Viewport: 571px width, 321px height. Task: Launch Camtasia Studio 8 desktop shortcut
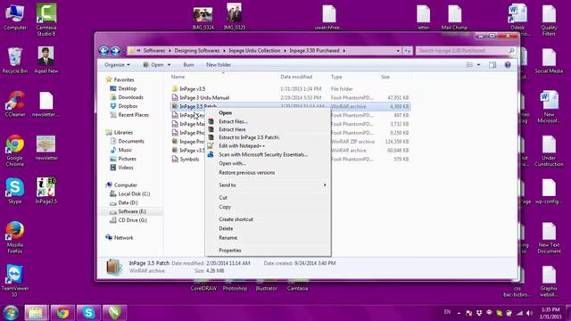(46, 20)
